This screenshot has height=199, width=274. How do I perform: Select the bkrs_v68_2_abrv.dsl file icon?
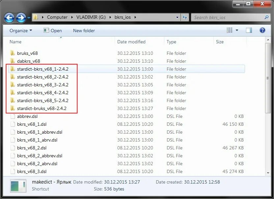pos(13,164)
